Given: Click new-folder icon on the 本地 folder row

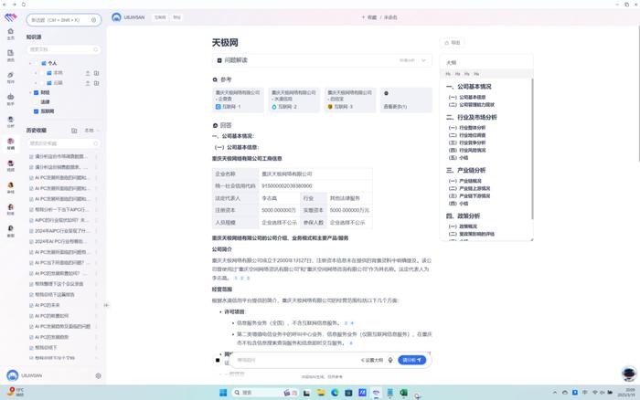Looking at the screenshot, I should [96, 73].
